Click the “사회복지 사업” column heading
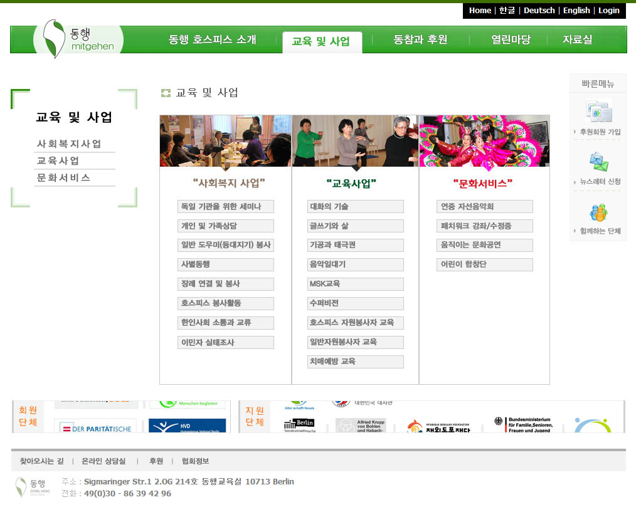The image size is (636, 522). [x=229, y=183]
